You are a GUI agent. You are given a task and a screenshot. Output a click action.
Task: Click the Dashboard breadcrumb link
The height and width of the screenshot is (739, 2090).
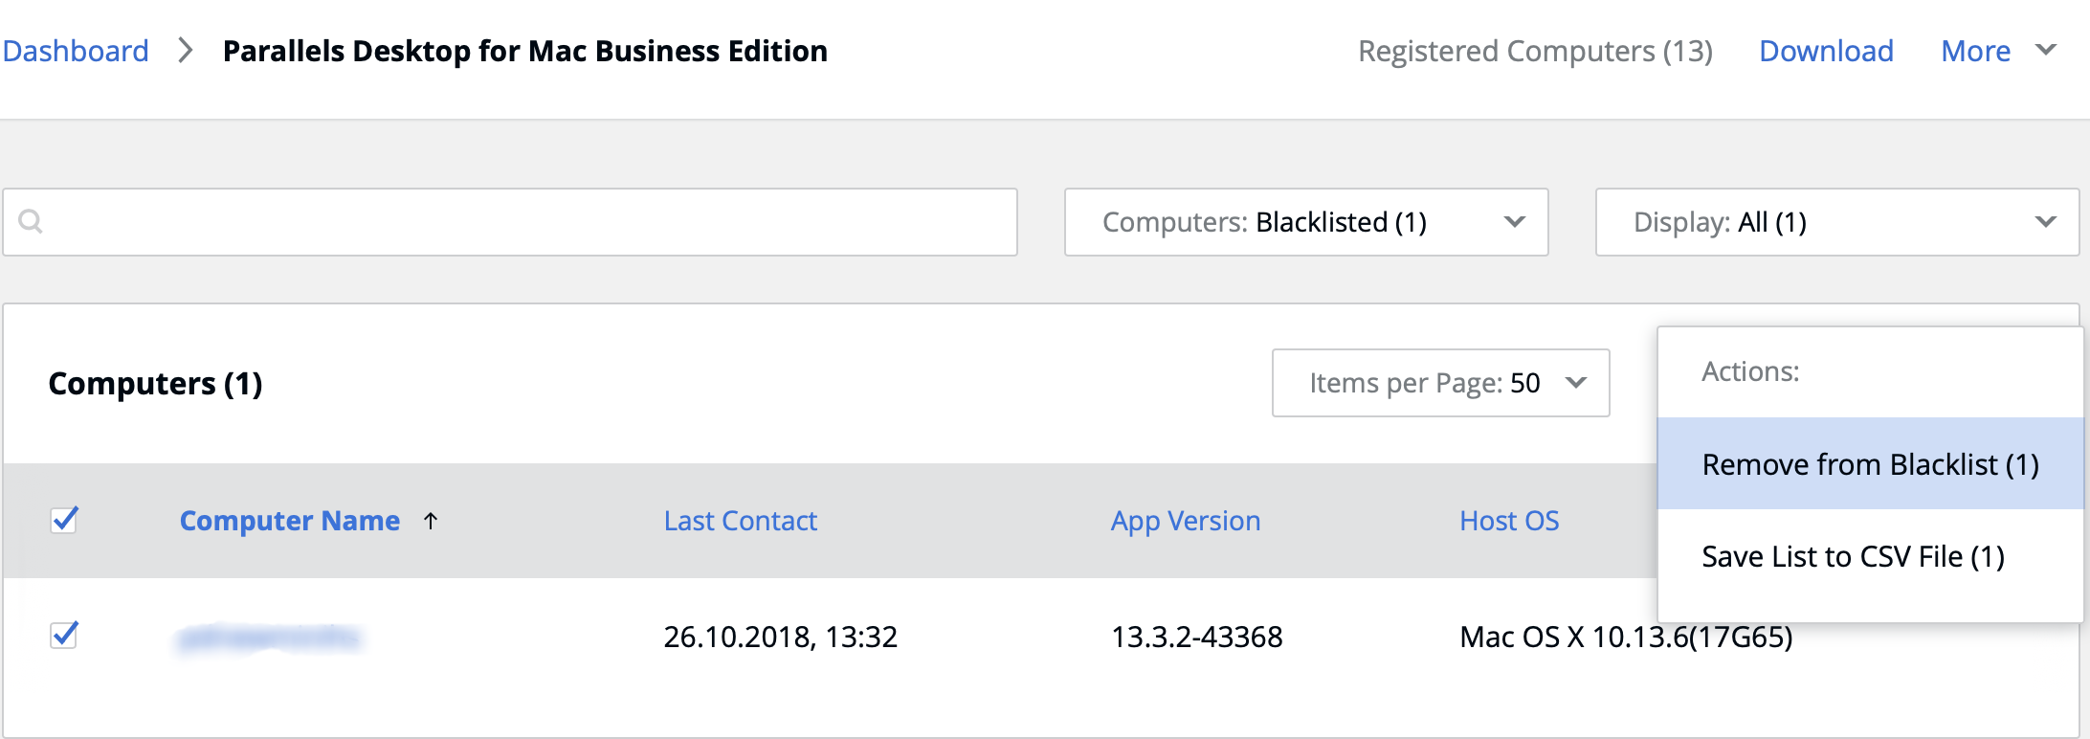76,51
